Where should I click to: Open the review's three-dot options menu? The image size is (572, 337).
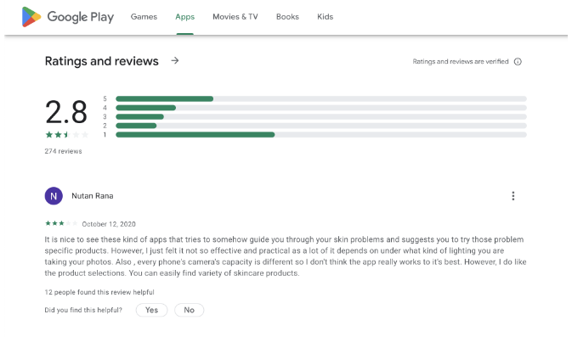pyautogui.click(x=513, y=196)
